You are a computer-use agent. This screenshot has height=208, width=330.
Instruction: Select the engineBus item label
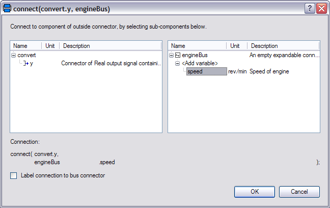tap(195, 55)
